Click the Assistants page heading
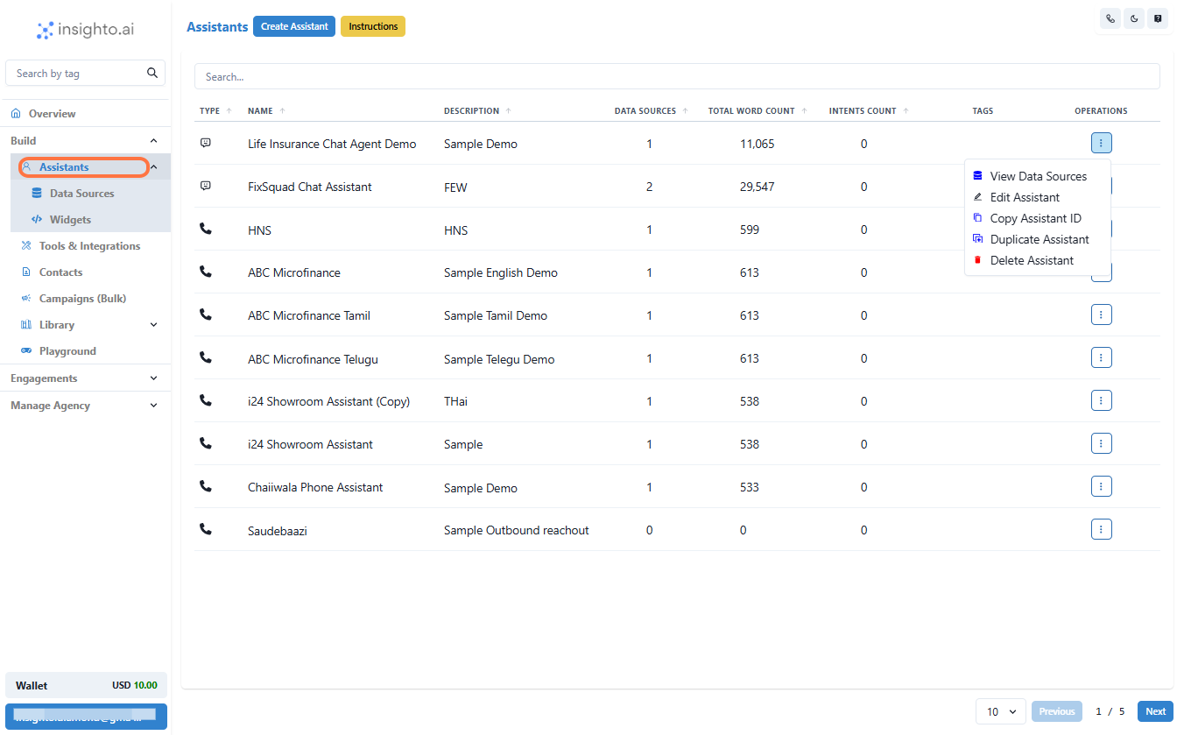The image size is (1184, 735). coord(217,26)
